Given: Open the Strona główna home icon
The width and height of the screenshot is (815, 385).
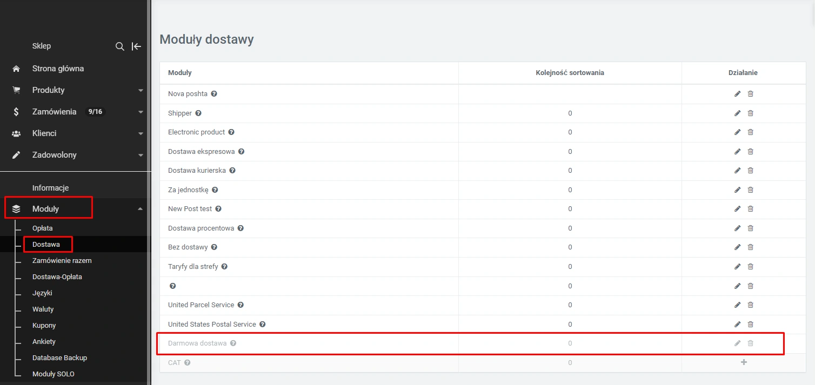Looking at the screenshot, I should click(16, 69).
